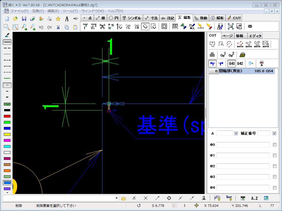The image size is (282, 211).
Task: Select the eyedropper tool in left sidebar
Action: point(7,35)
